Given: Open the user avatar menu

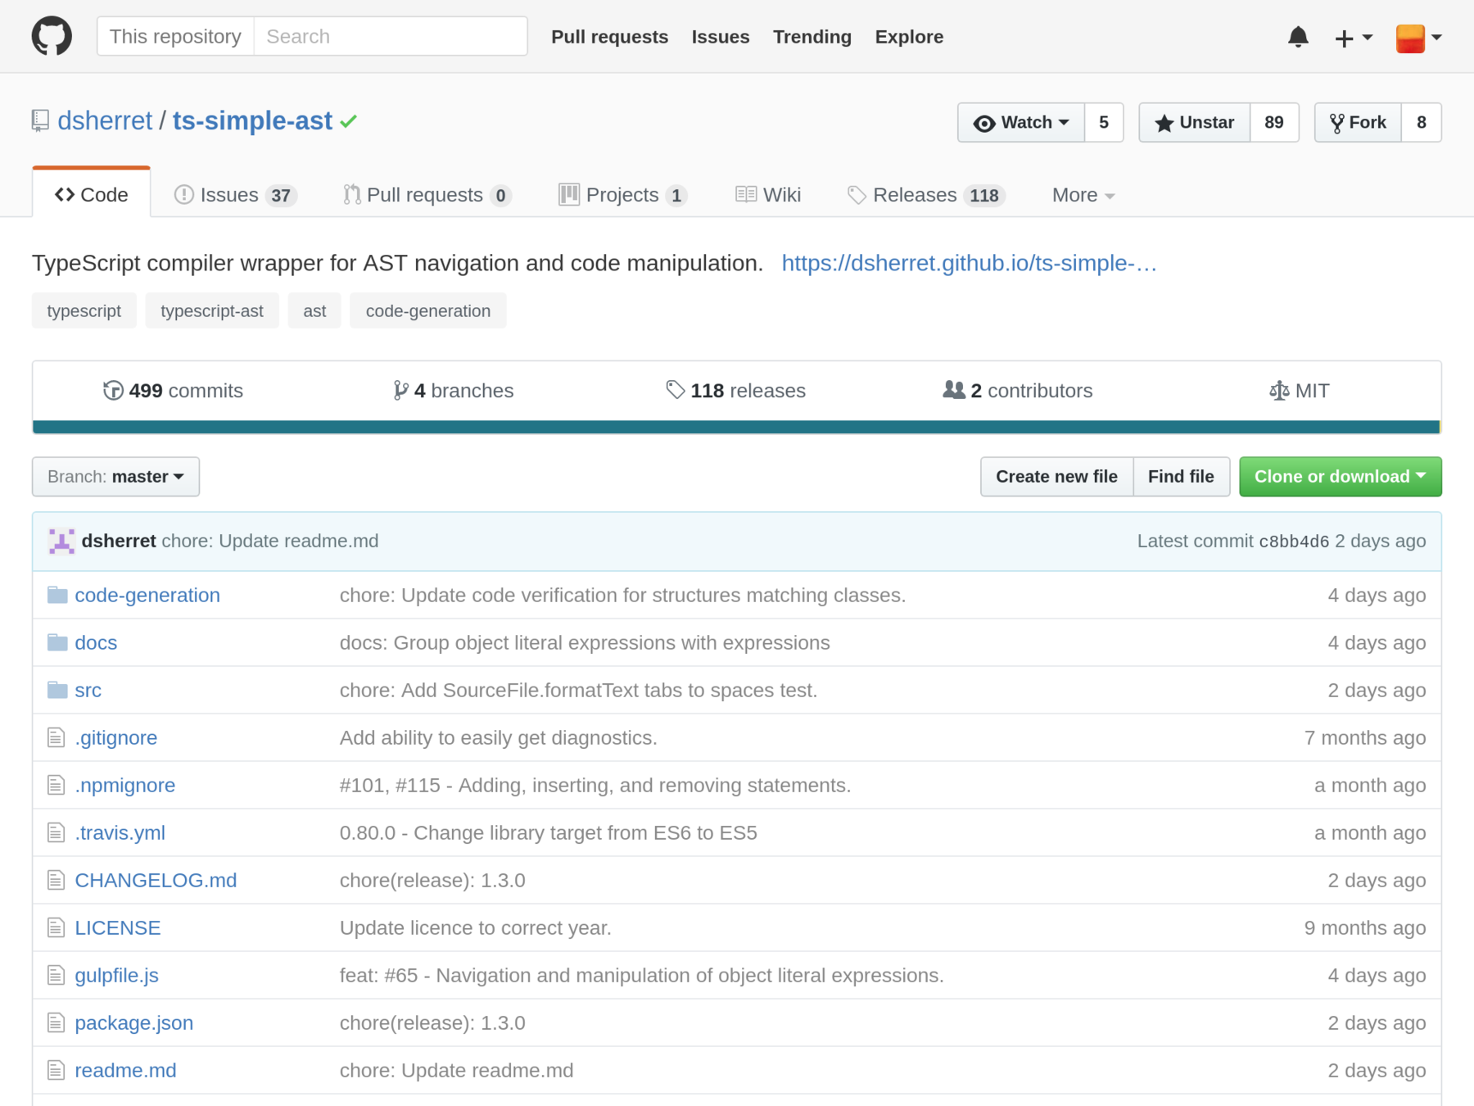Looking at the screenshot, I should [x=1418, y=38].
